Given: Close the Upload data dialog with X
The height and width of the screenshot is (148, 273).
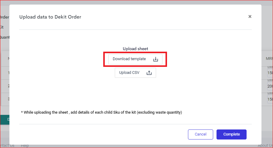Looking at the screenshot, I should [x=250, y=16].
